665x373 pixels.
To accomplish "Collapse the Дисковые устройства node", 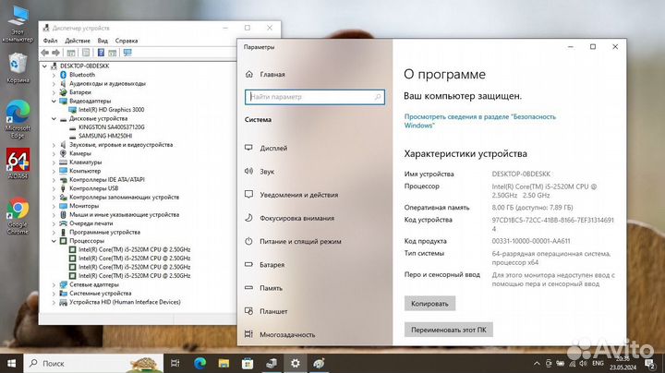I will 54,118.
